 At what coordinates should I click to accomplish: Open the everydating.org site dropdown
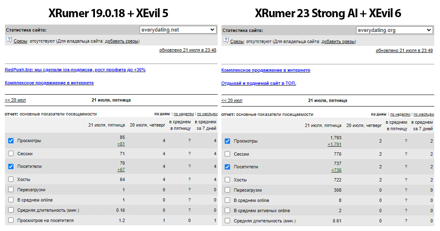tap(394, 30)
